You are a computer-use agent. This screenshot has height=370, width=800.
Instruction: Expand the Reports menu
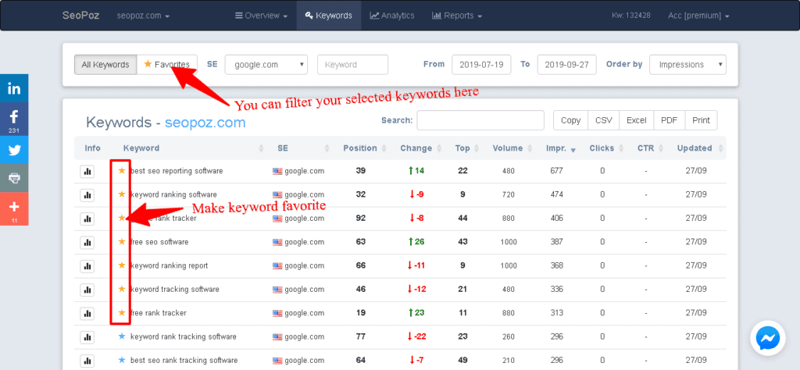[x=456, y=16]
